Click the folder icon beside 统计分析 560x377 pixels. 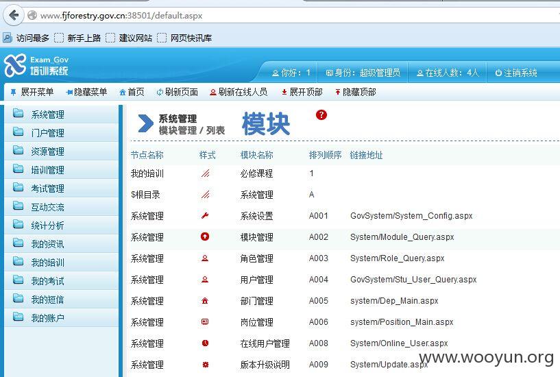tap(19, 224)
